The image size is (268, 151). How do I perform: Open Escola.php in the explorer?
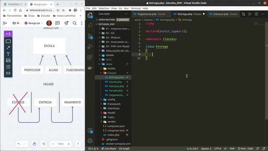[116, 82]
